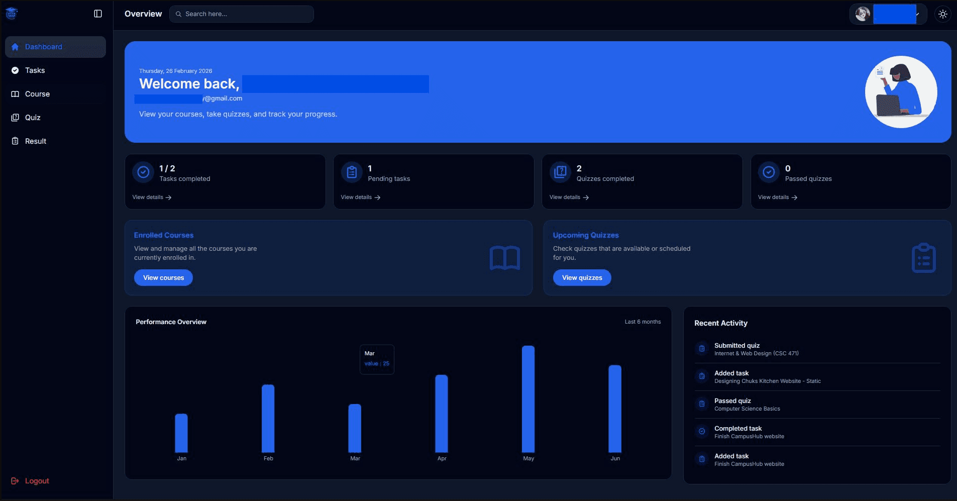Open Quiz from the sidebar

[x=55, y=118]
